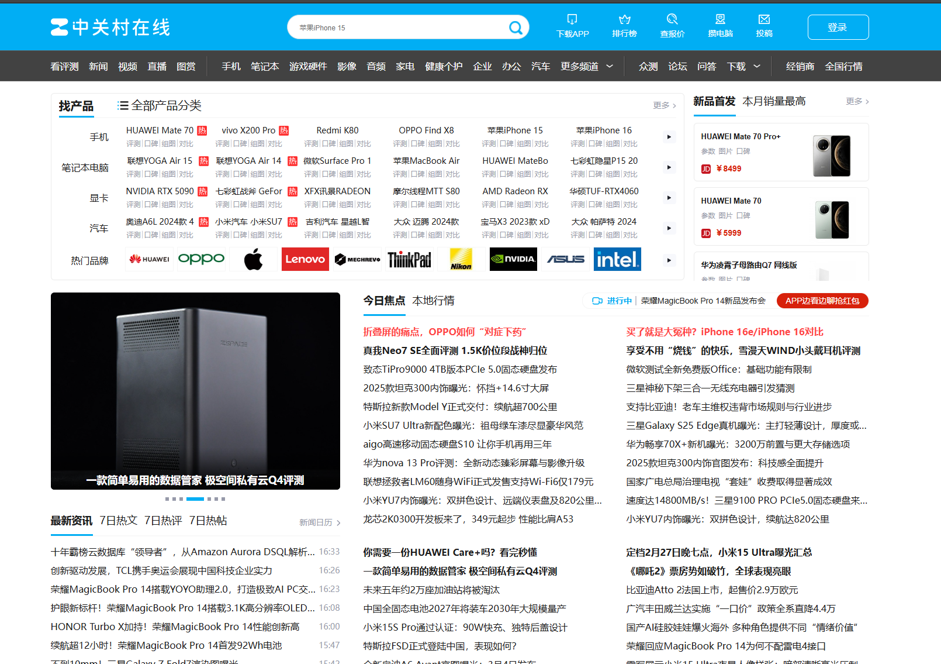941x664 pixels.
Task: Open HUAWEI Mate 70 product image in 新品首发
Action: pos(832,220)
